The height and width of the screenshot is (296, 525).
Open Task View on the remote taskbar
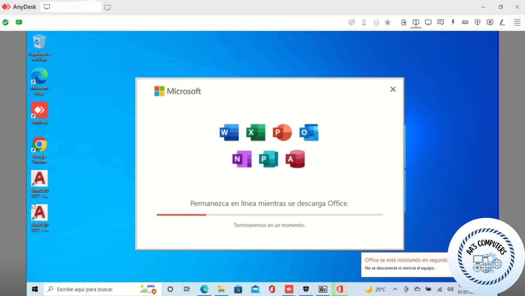[187, 289]
